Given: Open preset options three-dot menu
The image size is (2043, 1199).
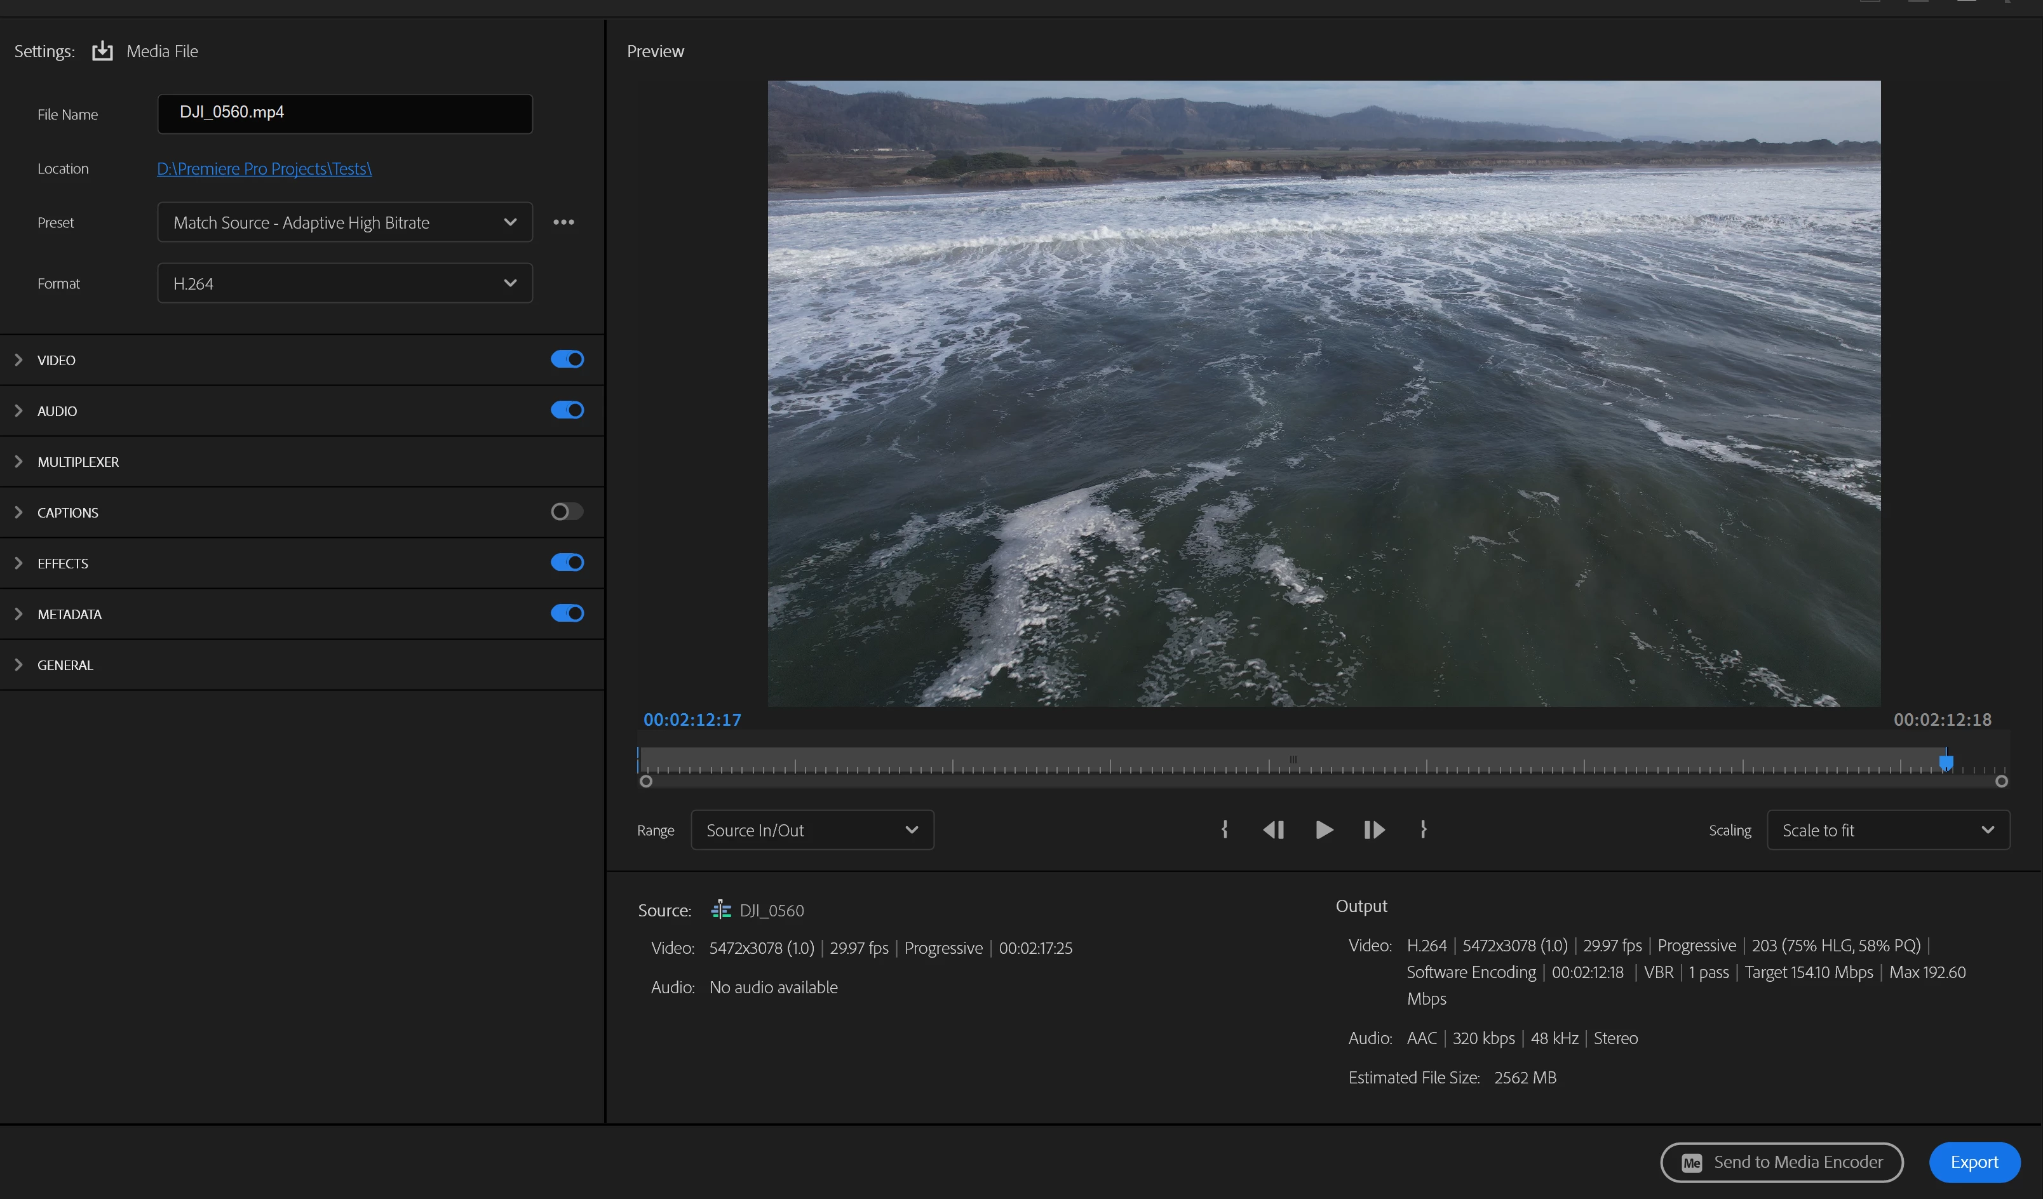Looking at the screenshot, I should click(563, 222).
